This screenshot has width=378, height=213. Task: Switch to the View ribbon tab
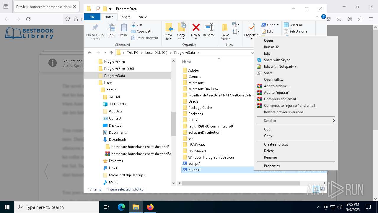[x=143, y=17]
